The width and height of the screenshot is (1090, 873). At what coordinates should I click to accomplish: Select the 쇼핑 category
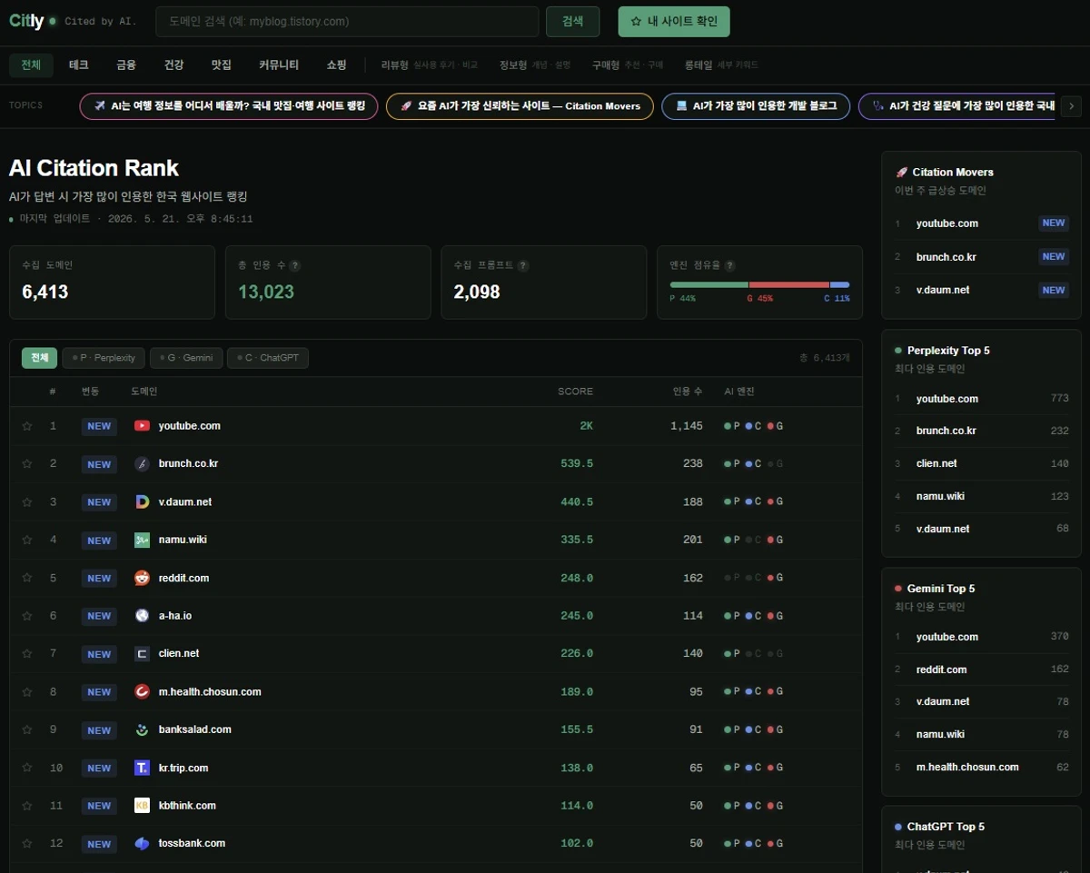336,64
